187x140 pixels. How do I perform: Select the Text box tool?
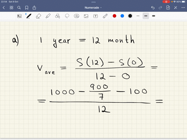pyautogui.click(x=95, y=16)
